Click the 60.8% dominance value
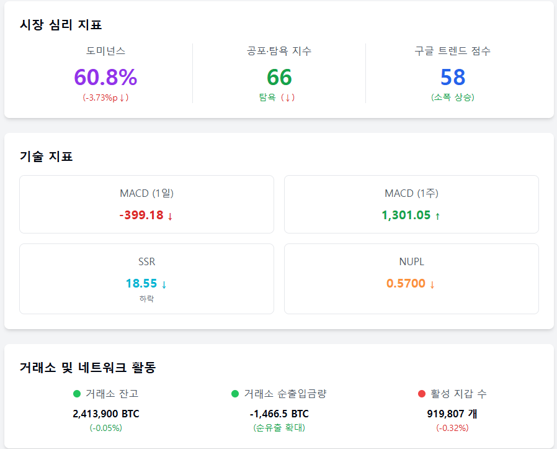Viewport: 557px width, 449px height. [105, 77]
